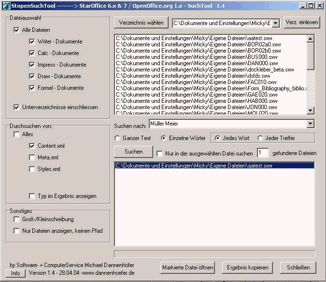
Task: Toggle Writer - Dokumente checkbox
Action: click(x=32, y=42)
